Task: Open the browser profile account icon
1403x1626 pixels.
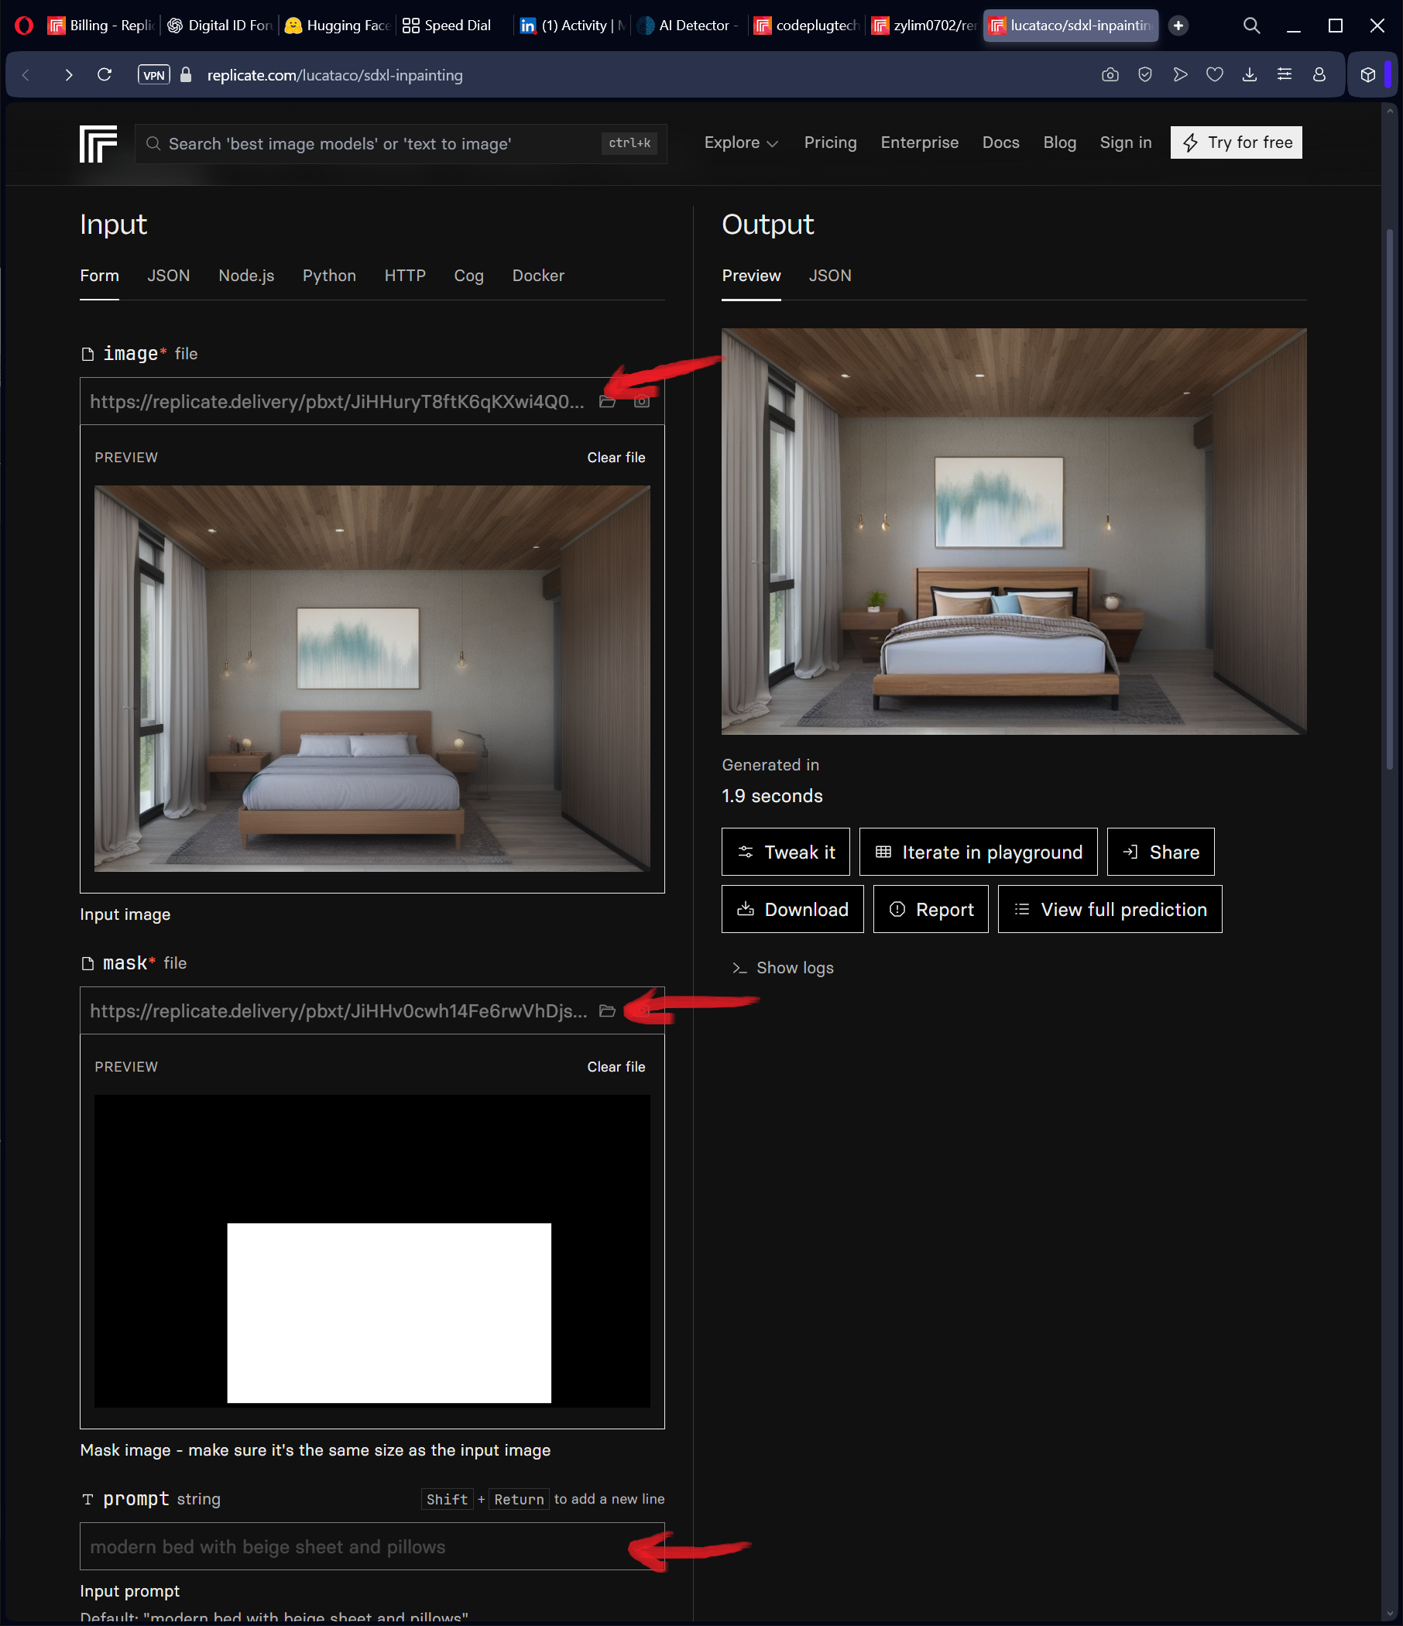Action: point(1319,74)
